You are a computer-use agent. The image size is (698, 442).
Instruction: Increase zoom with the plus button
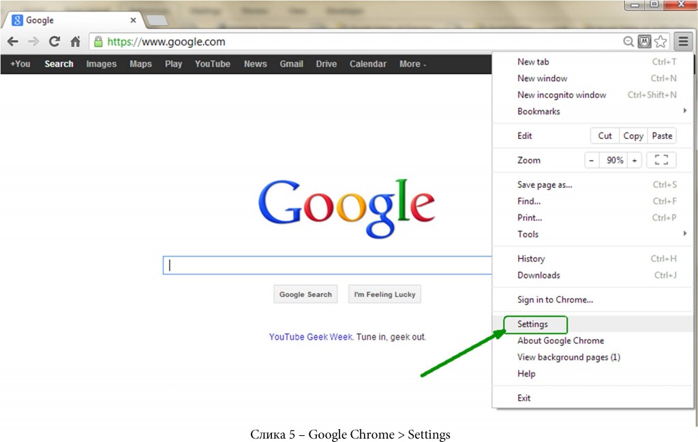(x=635, y=160)
